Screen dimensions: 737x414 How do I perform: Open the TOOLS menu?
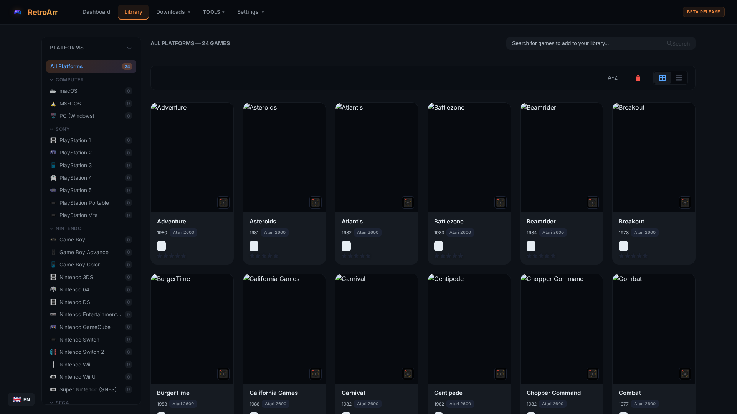point(213,12)
